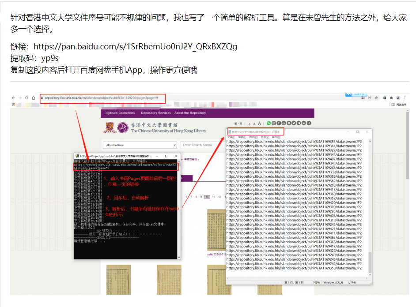The height and width of the screenshot is (307, 416).
Task: Open the browser home page icon
Action: click(x=34, y=98)
